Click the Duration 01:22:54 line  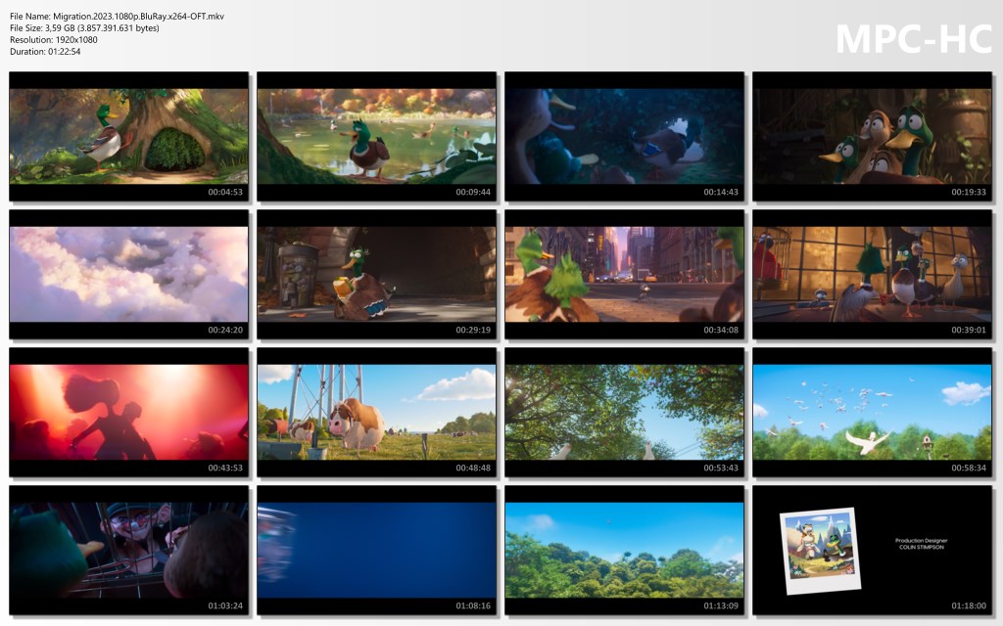[x=45, y=52]
